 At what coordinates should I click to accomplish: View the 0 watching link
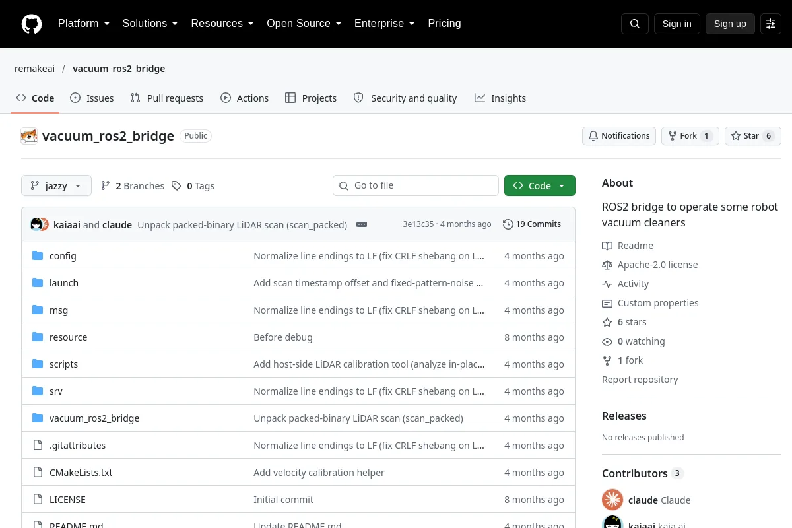[x=634, y=341]
